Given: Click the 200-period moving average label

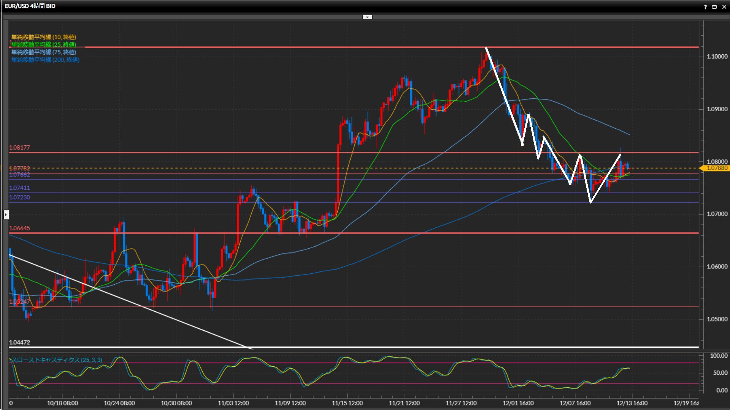Looking at the screenshot, I should 45,60.
